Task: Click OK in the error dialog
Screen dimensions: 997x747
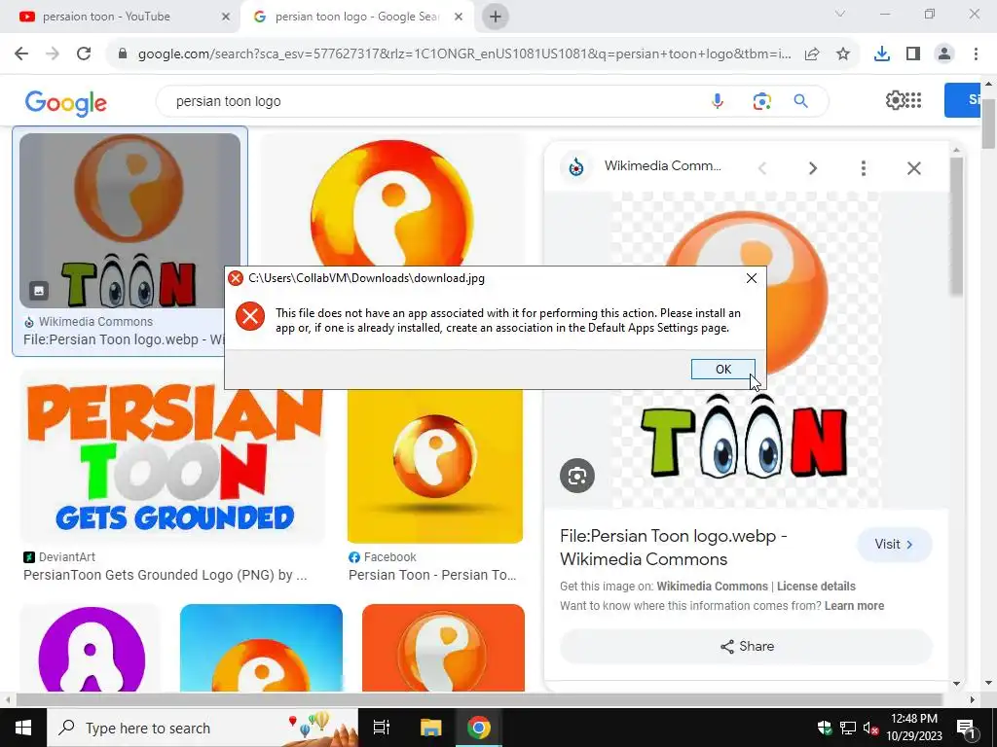Action: click(x=723, y=369)
